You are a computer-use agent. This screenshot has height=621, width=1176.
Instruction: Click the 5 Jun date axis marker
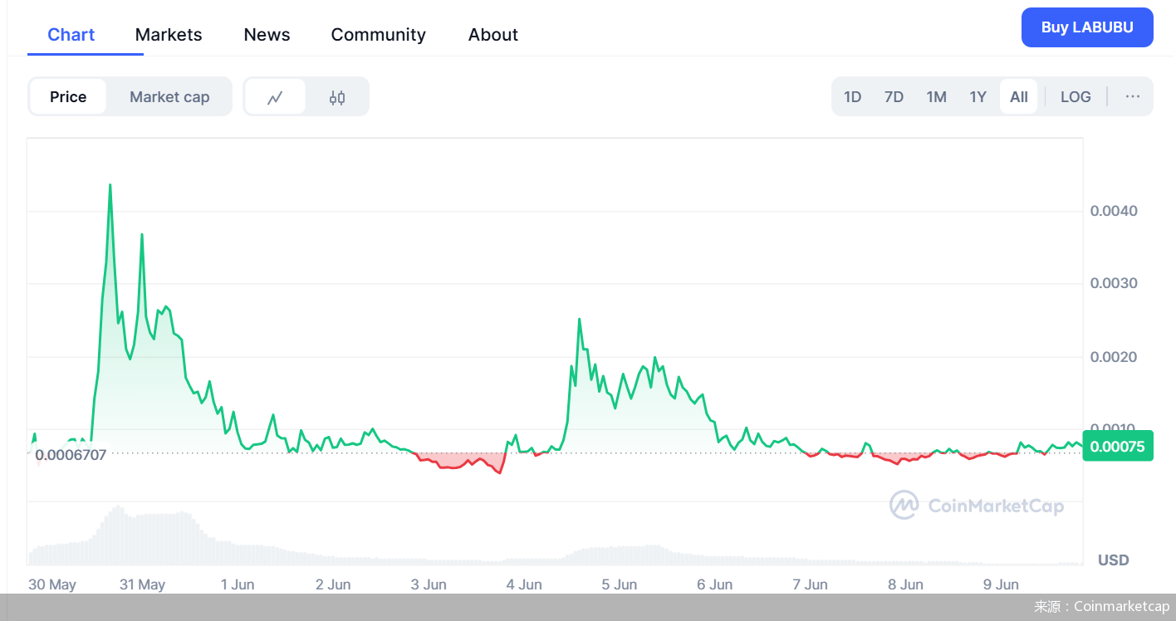[x=619, y=584]
